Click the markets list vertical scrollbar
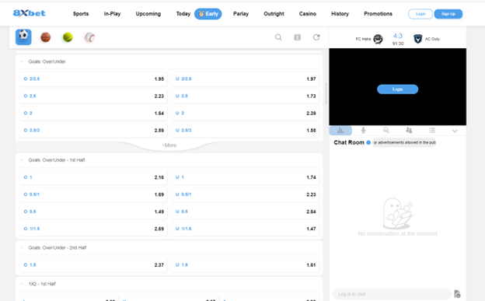The image size is (485, 301). (326, 93)
